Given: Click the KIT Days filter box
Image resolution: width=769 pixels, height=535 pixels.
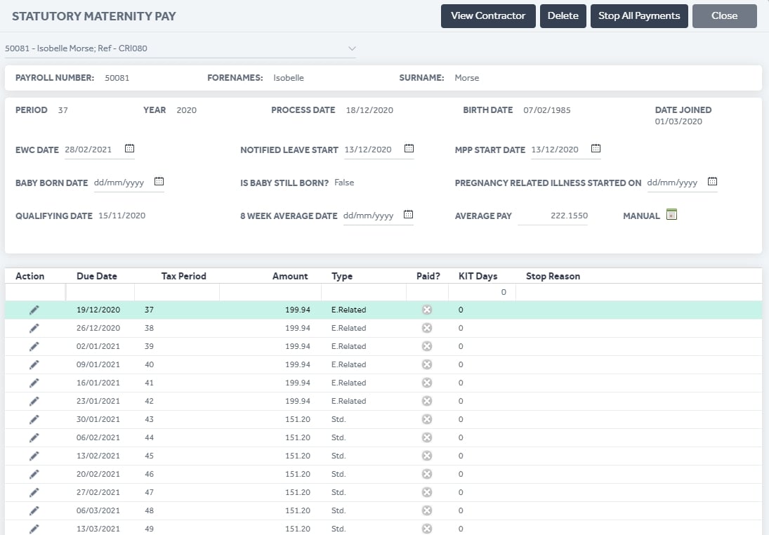Looking at the screenshot, I should point(482,292).
